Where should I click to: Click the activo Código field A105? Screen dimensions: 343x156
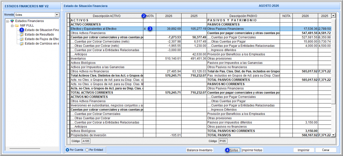[x=86, y=141]
